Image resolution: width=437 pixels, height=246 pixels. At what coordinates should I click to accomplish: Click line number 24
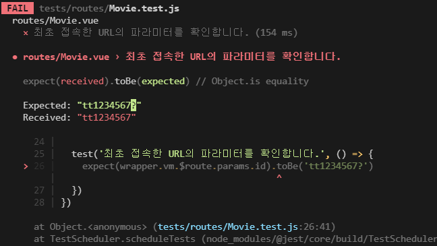(x=39, y=142)
